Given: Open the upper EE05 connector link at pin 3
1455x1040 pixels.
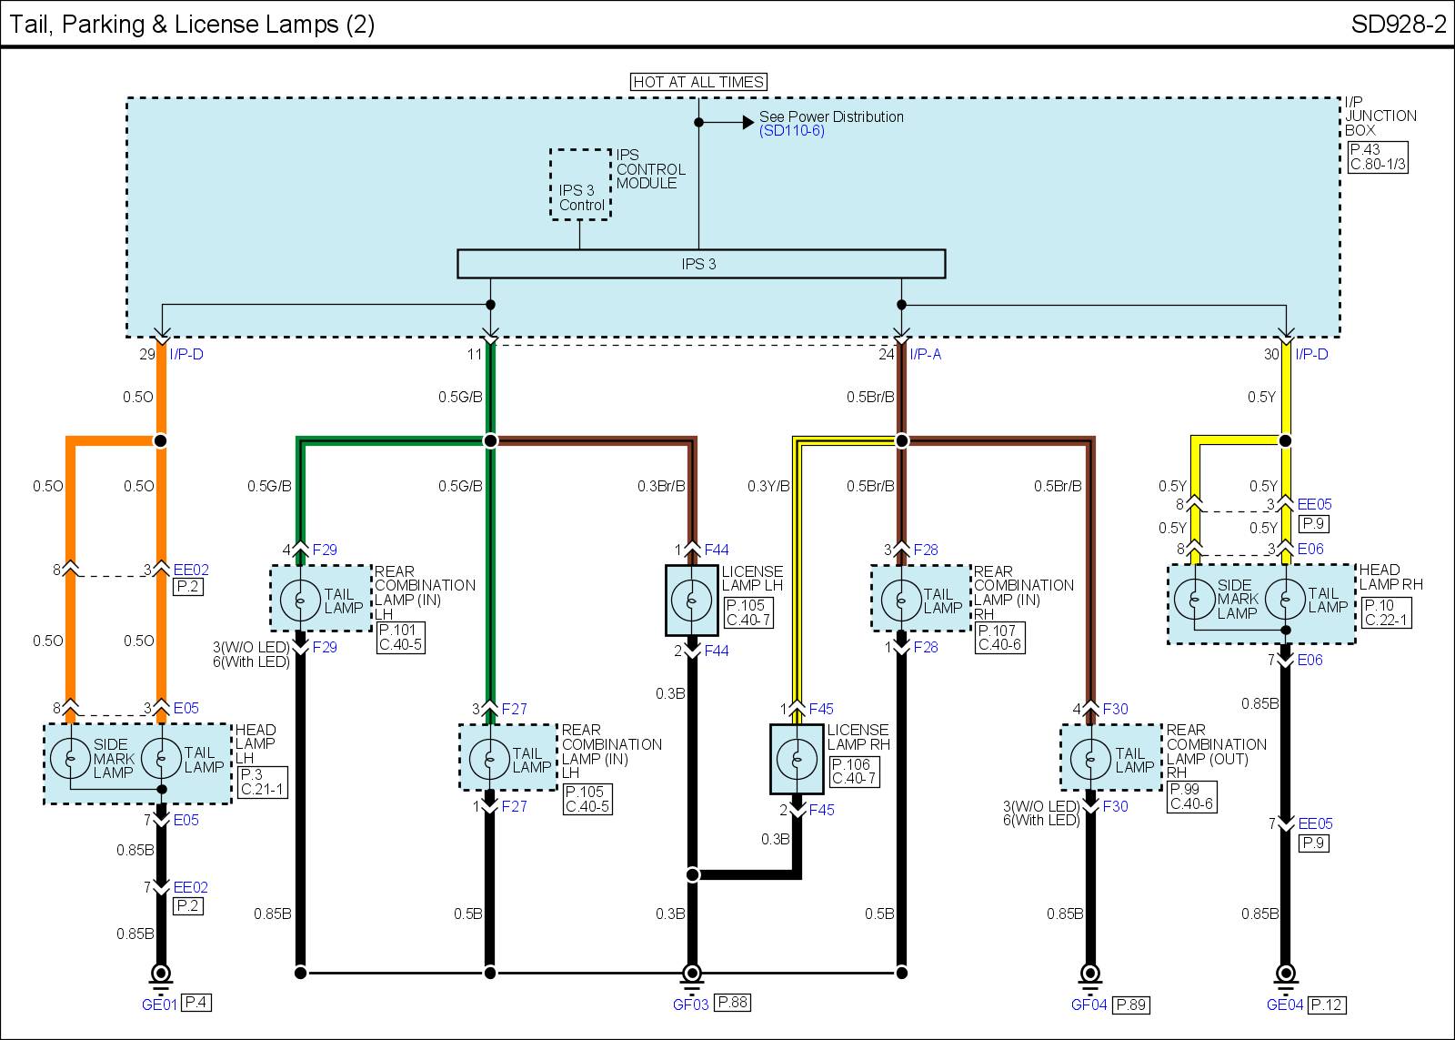Looking at the screenshot, I should pyautogui.click(x=1314, y=504).
